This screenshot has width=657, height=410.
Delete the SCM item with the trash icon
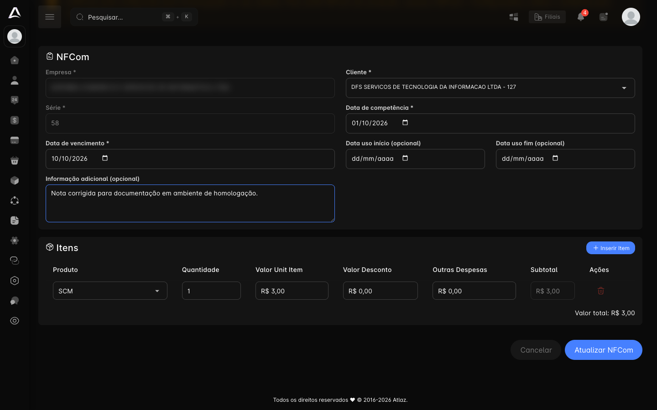[x=601, y=291]
